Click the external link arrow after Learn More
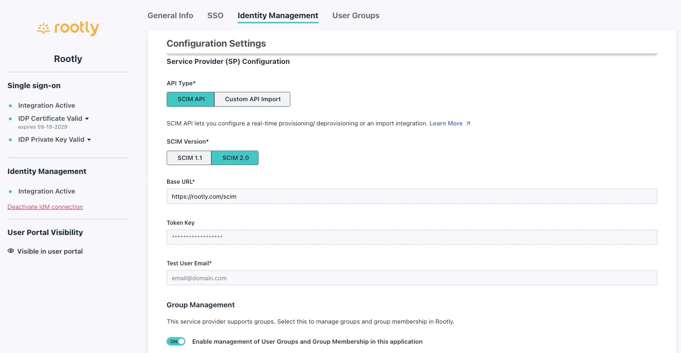 (468, 124)
